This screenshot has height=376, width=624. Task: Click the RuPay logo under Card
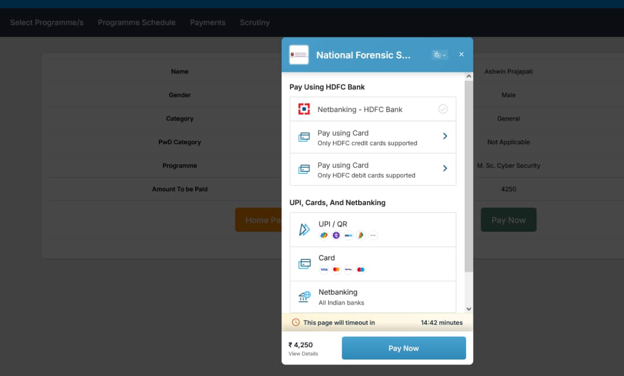click(348, 269)
